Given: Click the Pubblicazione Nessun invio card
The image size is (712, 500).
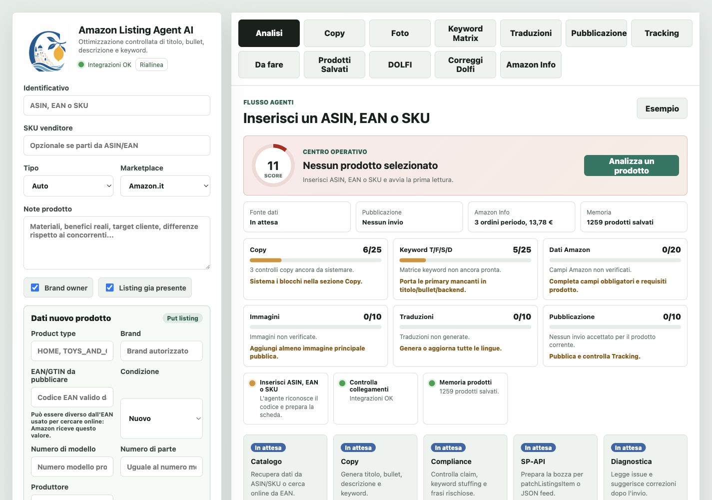Looking at the screenshot, I should 409,217.
